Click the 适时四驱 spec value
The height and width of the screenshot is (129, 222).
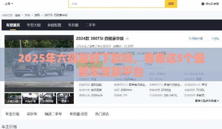pos(96,84)
